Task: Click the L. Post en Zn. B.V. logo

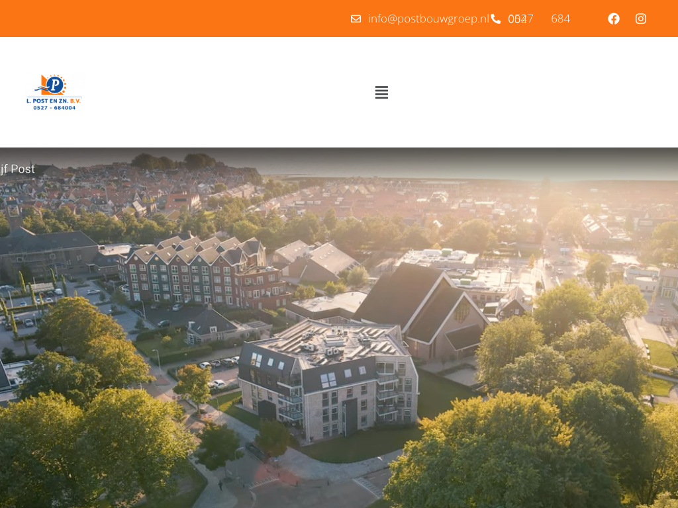Action: [x=54, y=92]
